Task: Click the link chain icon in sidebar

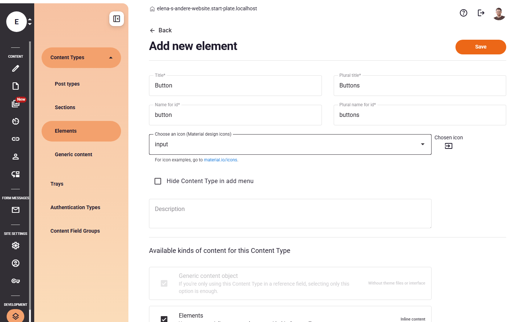Action: point(15,139)
